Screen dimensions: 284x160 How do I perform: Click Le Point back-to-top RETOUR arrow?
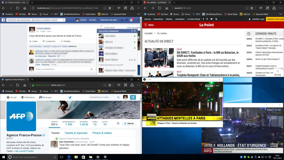tap(277, 73)
